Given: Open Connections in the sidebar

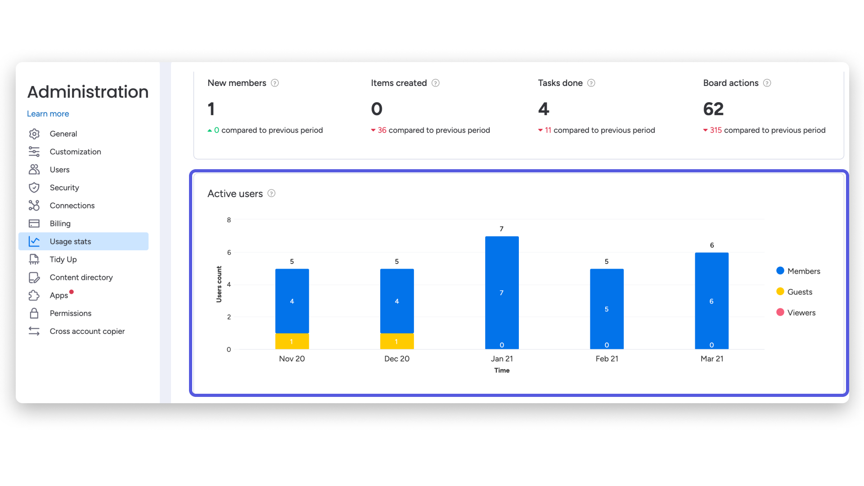Looking at the screenshot, I should (x=83, y=206).
